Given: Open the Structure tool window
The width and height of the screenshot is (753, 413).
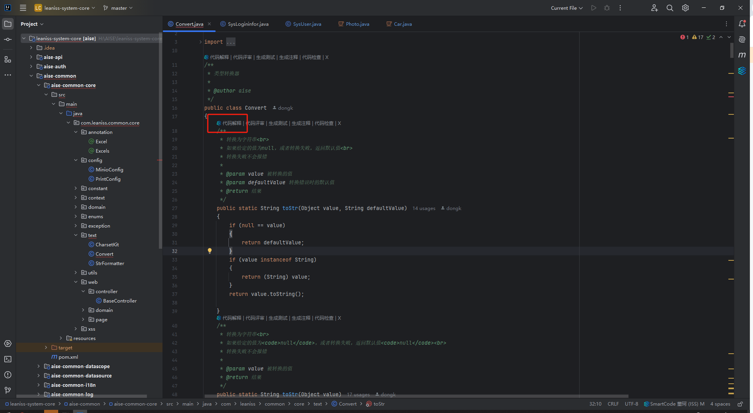Looking at the screenshot, I should coord(8,59).
